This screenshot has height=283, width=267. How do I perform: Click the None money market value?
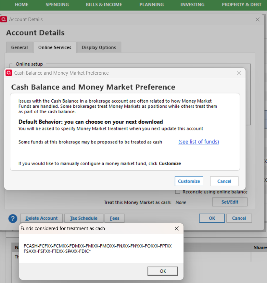pos(181,203)
